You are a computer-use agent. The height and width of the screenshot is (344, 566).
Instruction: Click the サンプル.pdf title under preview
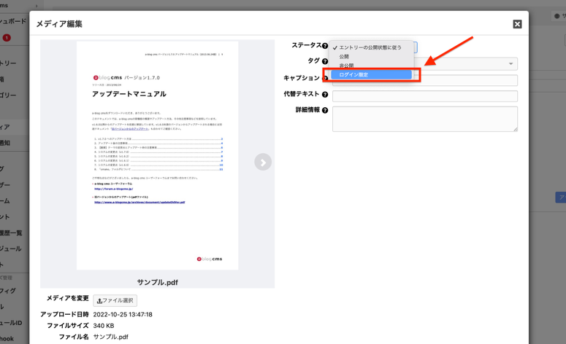click(157, 282)
